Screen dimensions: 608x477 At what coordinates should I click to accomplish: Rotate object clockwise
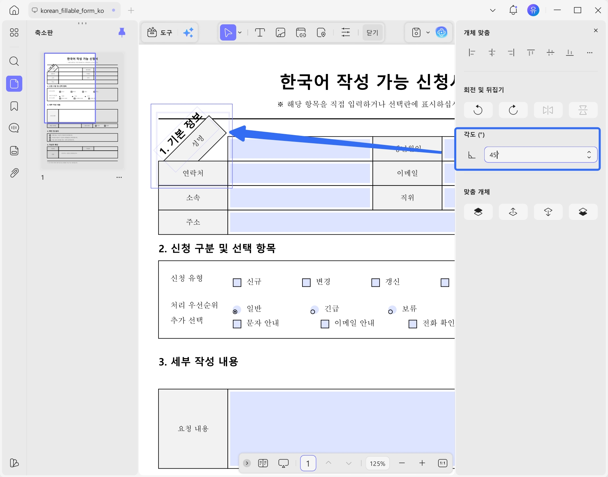point(513,110)
